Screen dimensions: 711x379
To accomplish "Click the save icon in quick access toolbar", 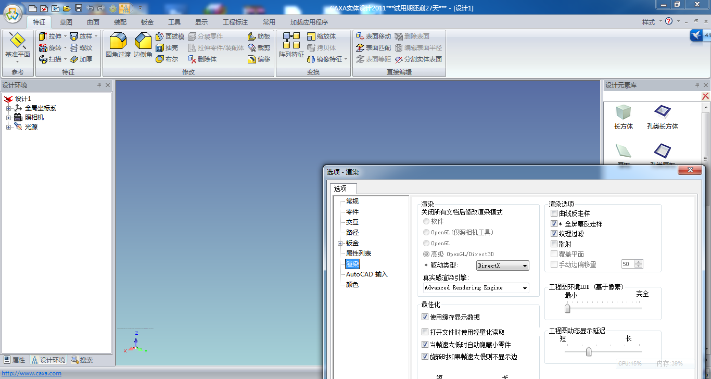I will pos(78,8).
